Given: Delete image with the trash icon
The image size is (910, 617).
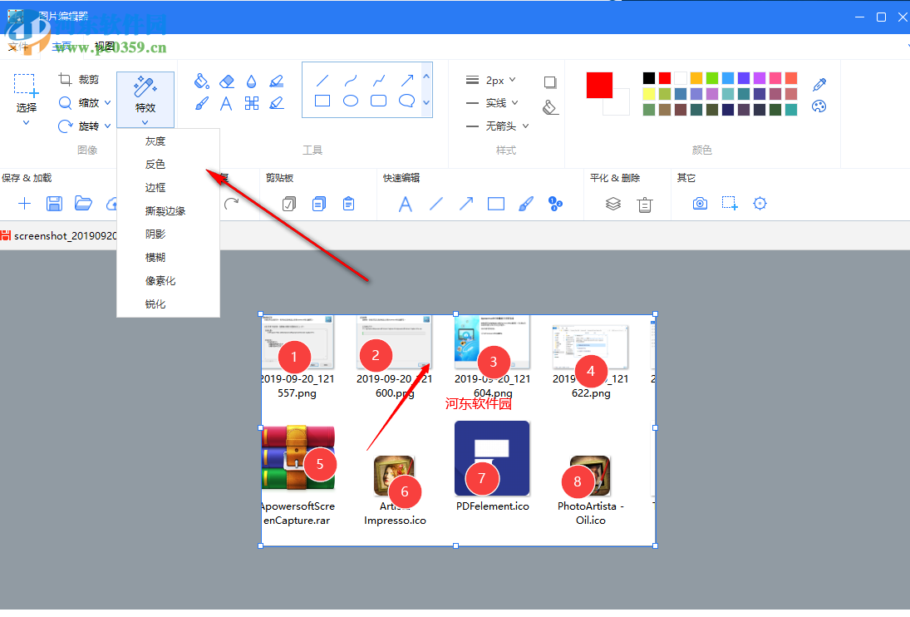Looking at the screenshot, I should click(x=645, y=205).
